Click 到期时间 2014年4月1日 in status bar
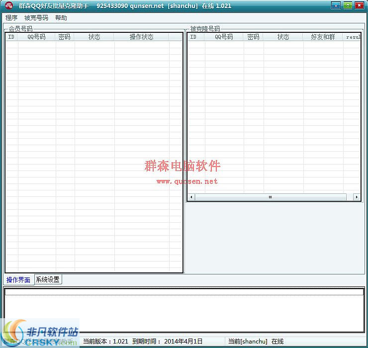368x348 pixels. coord(167,342)
